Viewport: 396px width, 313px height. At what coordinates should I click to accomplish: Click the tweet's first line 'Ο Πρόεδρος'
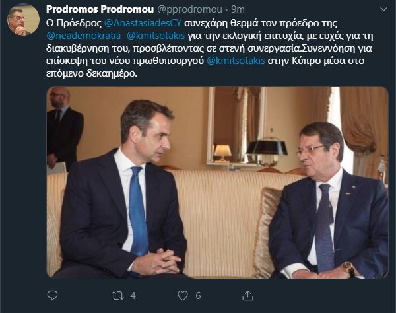(73, 23)
